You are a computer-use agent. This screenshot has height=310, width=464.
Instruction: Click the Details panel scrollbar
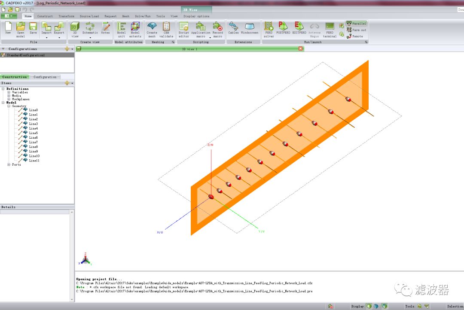pos(71,256)
